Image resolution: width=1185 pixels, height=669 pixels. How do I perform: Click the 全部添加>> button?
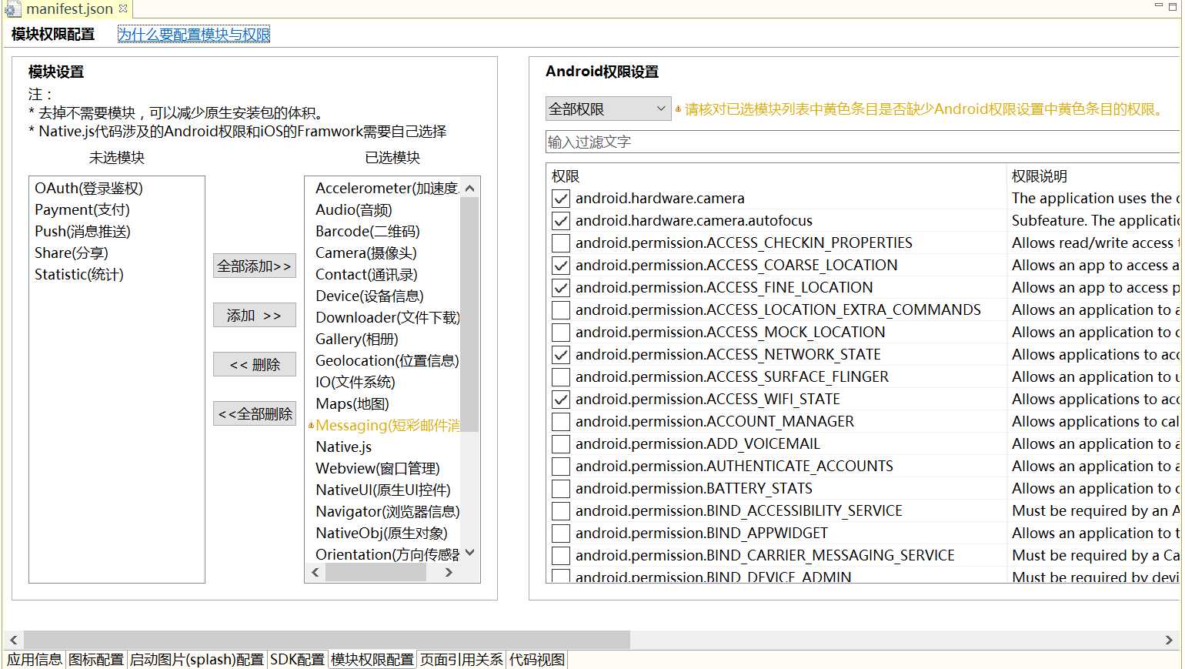coord(254,266)
